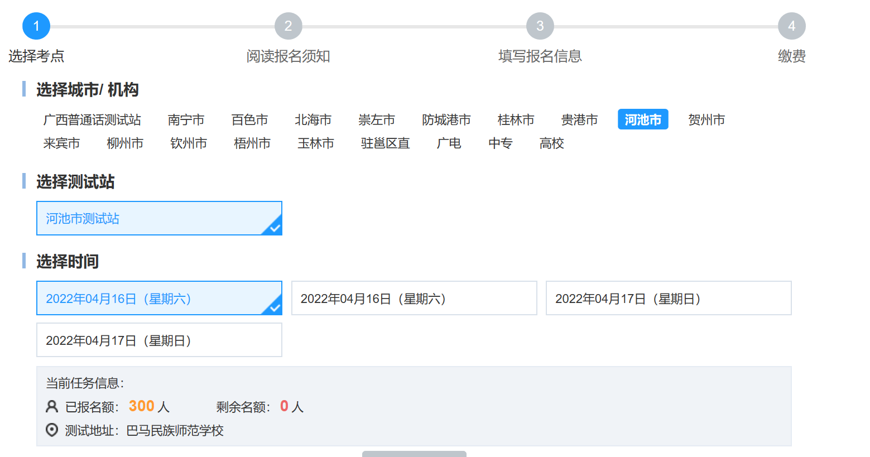Click the 驻邕区直 option

(385, 143)
